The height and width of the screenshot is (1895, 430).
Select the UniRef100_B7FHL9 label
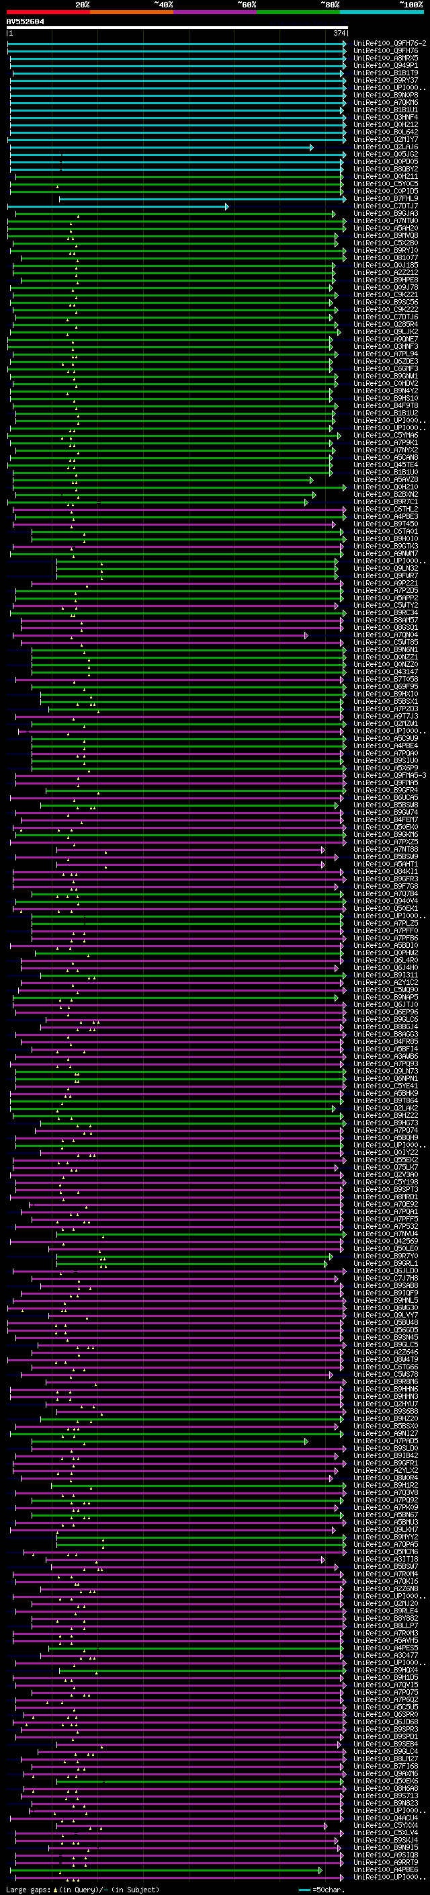(386, 200)
